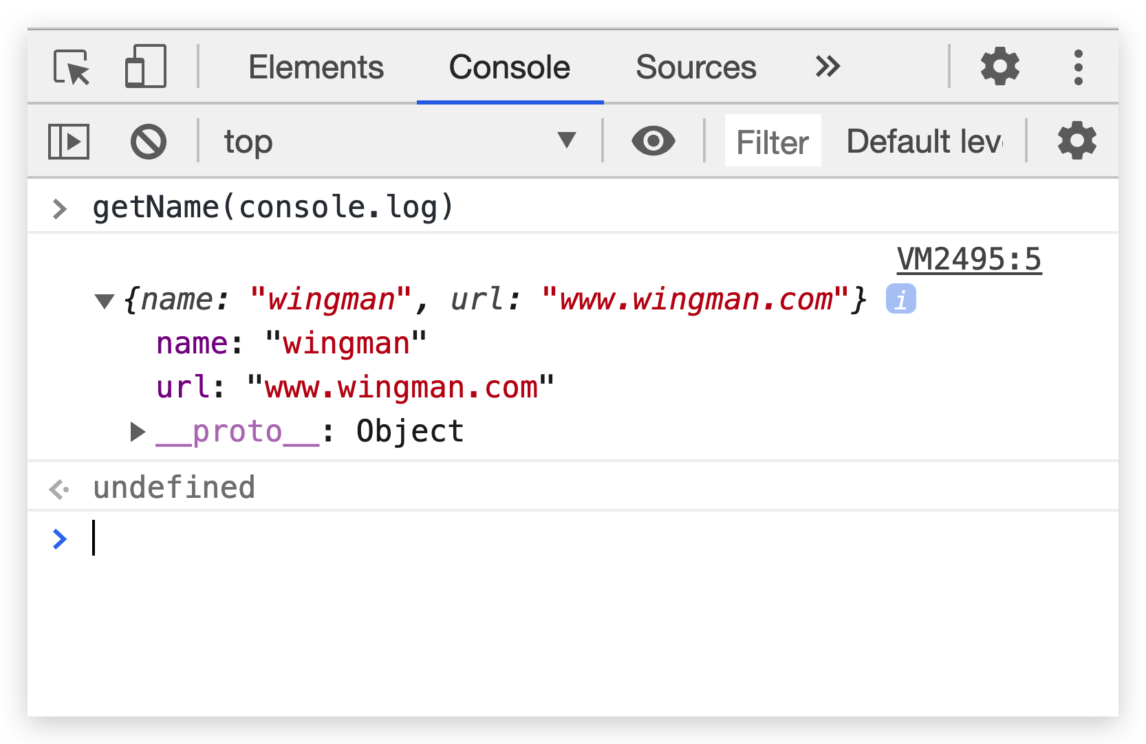Activate the inspect element picker tool

click(x=72, y=67)
